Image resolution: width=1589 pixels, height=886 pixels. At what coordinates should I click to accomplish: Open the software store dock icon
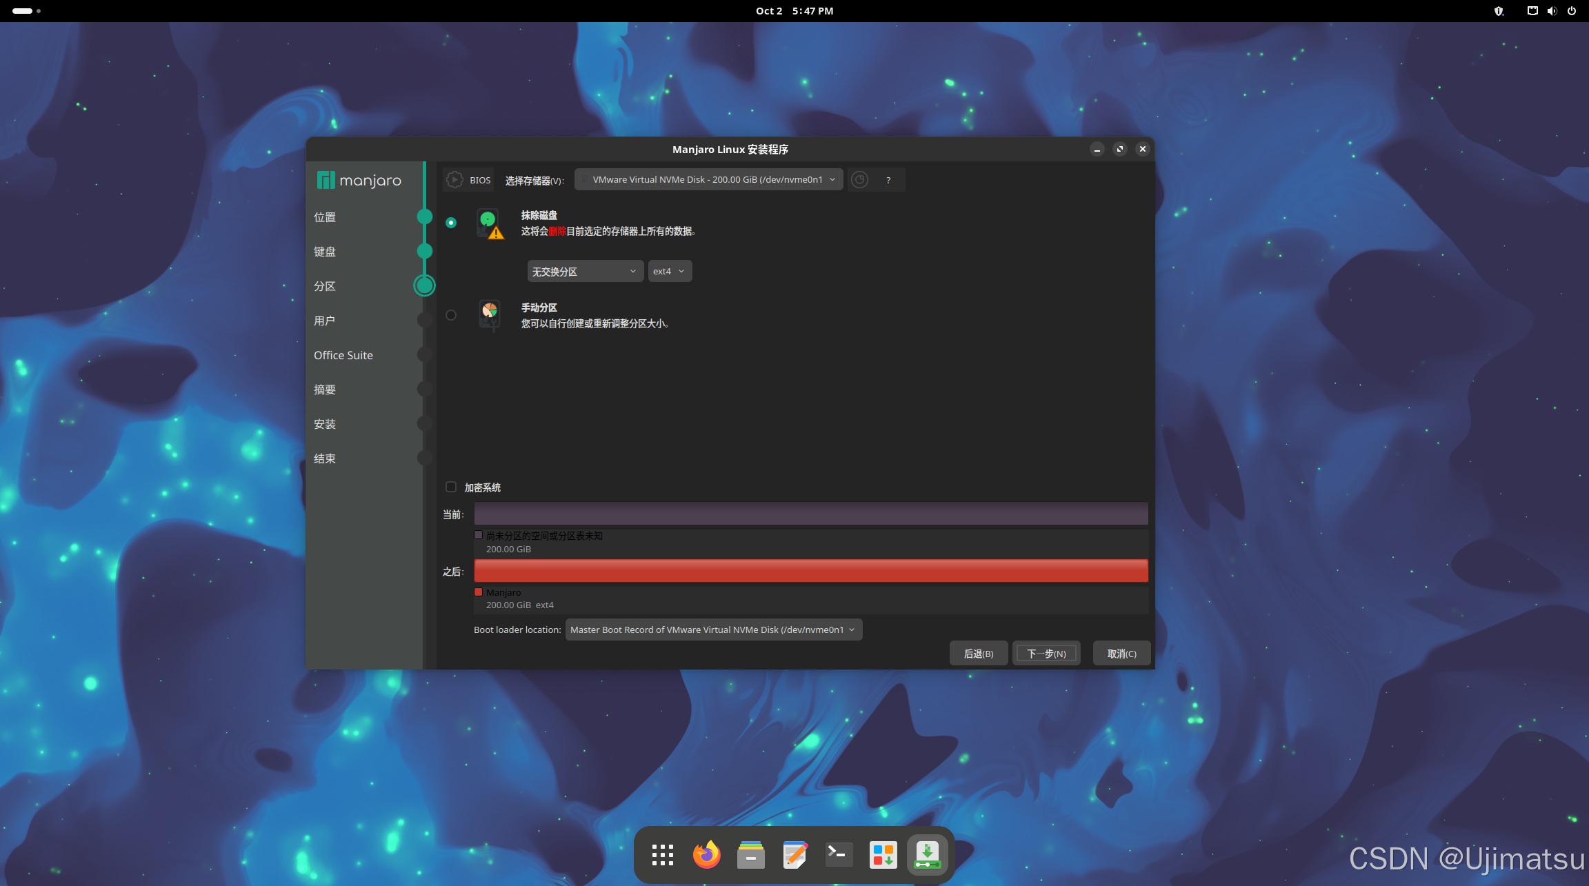pyautogui.click(x=883, y=855)
